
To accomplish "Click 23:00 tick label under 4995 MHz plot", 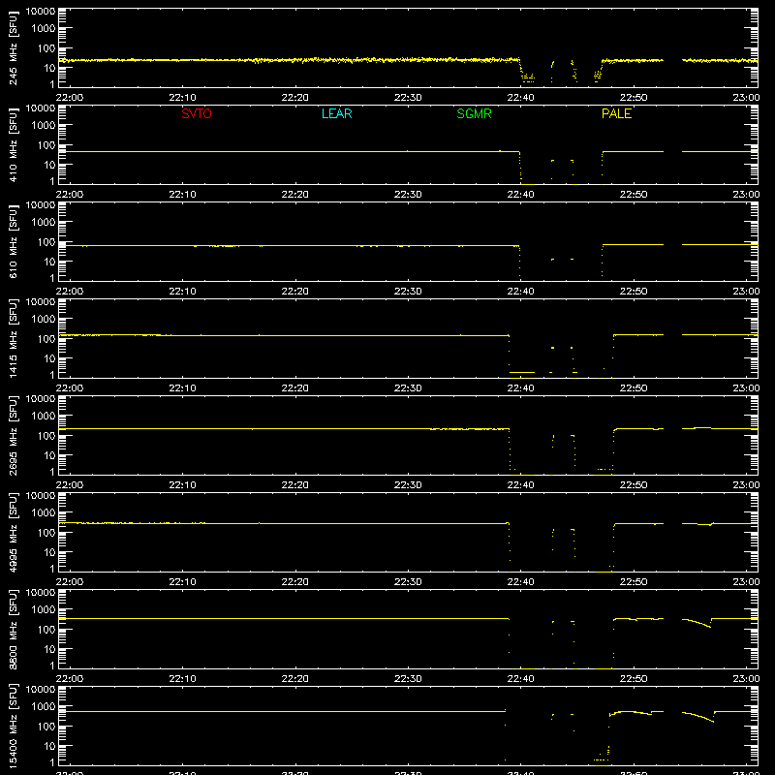I will tap(746, 582).
